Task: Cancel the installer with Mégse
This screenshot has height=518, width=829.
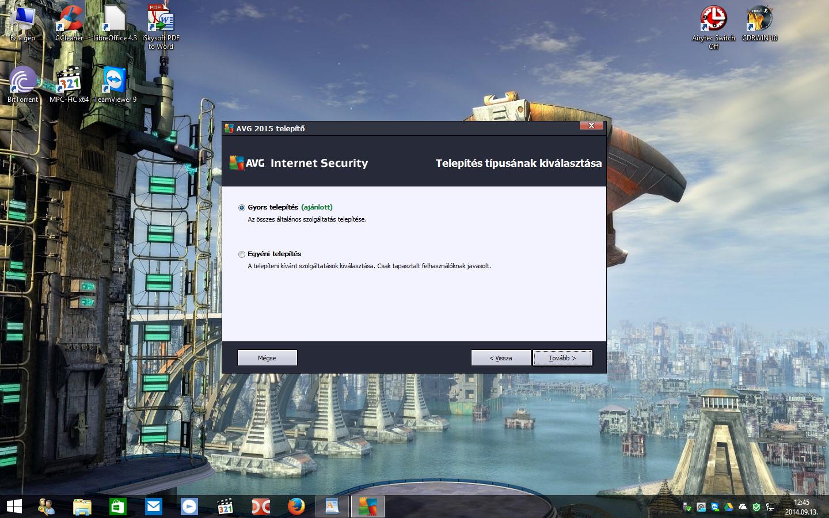Action: (x=267, y=358)
